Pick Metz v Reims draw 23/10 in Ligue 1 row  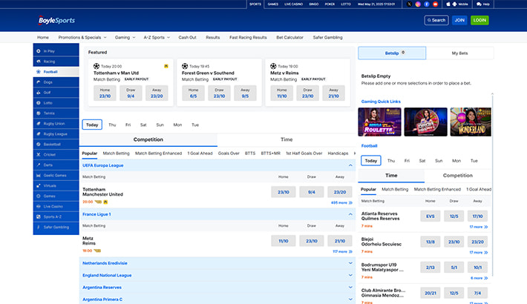click(312, 241)
